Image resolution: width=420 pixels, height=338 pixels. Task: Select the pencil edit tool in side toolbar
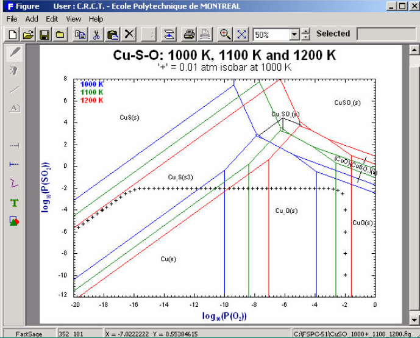point(15,52)
